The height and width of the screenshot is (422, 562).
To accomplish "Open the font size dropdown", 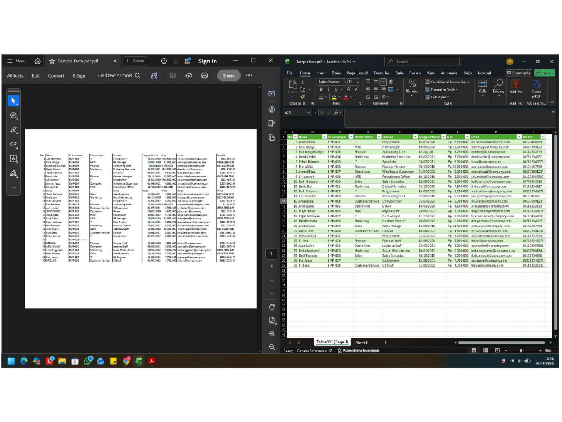I will (357, 82).
